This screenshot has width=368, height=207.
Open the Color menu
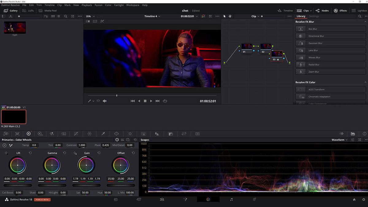[108, 5]
